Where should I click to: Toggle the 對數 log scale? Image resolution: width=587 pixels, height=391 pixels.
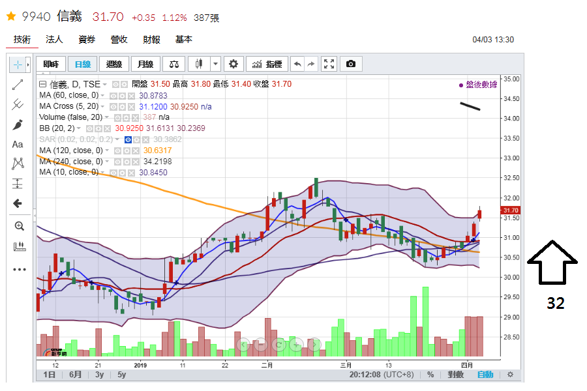[456, 375]
